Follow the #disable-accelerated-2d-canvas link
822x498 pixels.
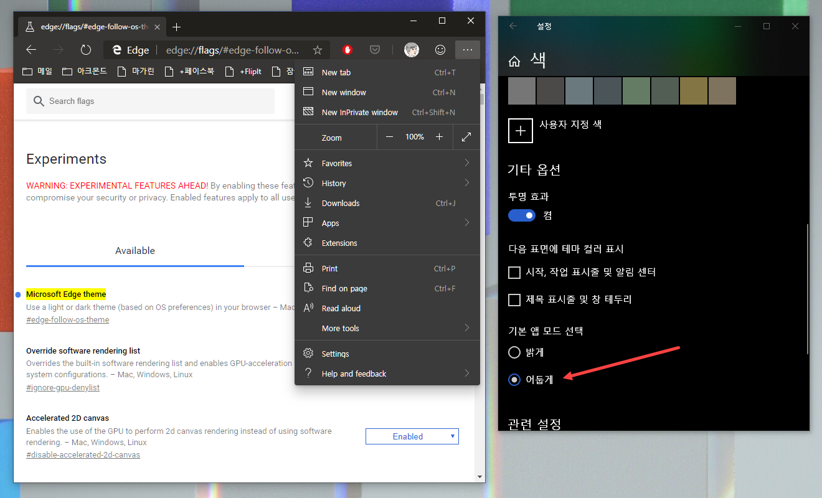[x=83, y=455]
